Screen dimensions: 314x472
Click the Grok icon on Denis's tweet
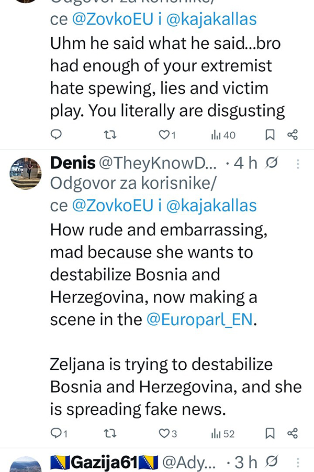[x=271, y=164]
